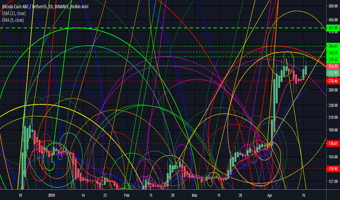Viewport: 340px width, 200px height.
Task: Click the 364.67 green price label
Action: point(333,46)
